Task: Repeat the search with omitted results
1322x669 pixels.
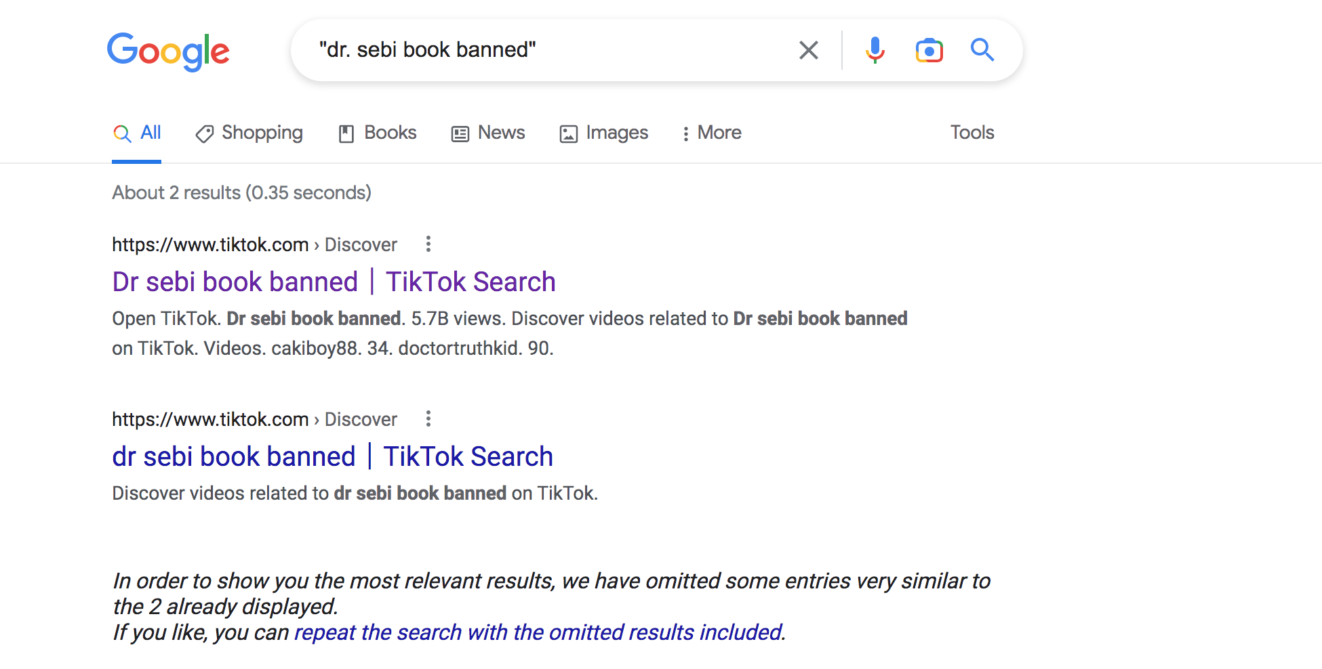Action: tap(539, 632)
